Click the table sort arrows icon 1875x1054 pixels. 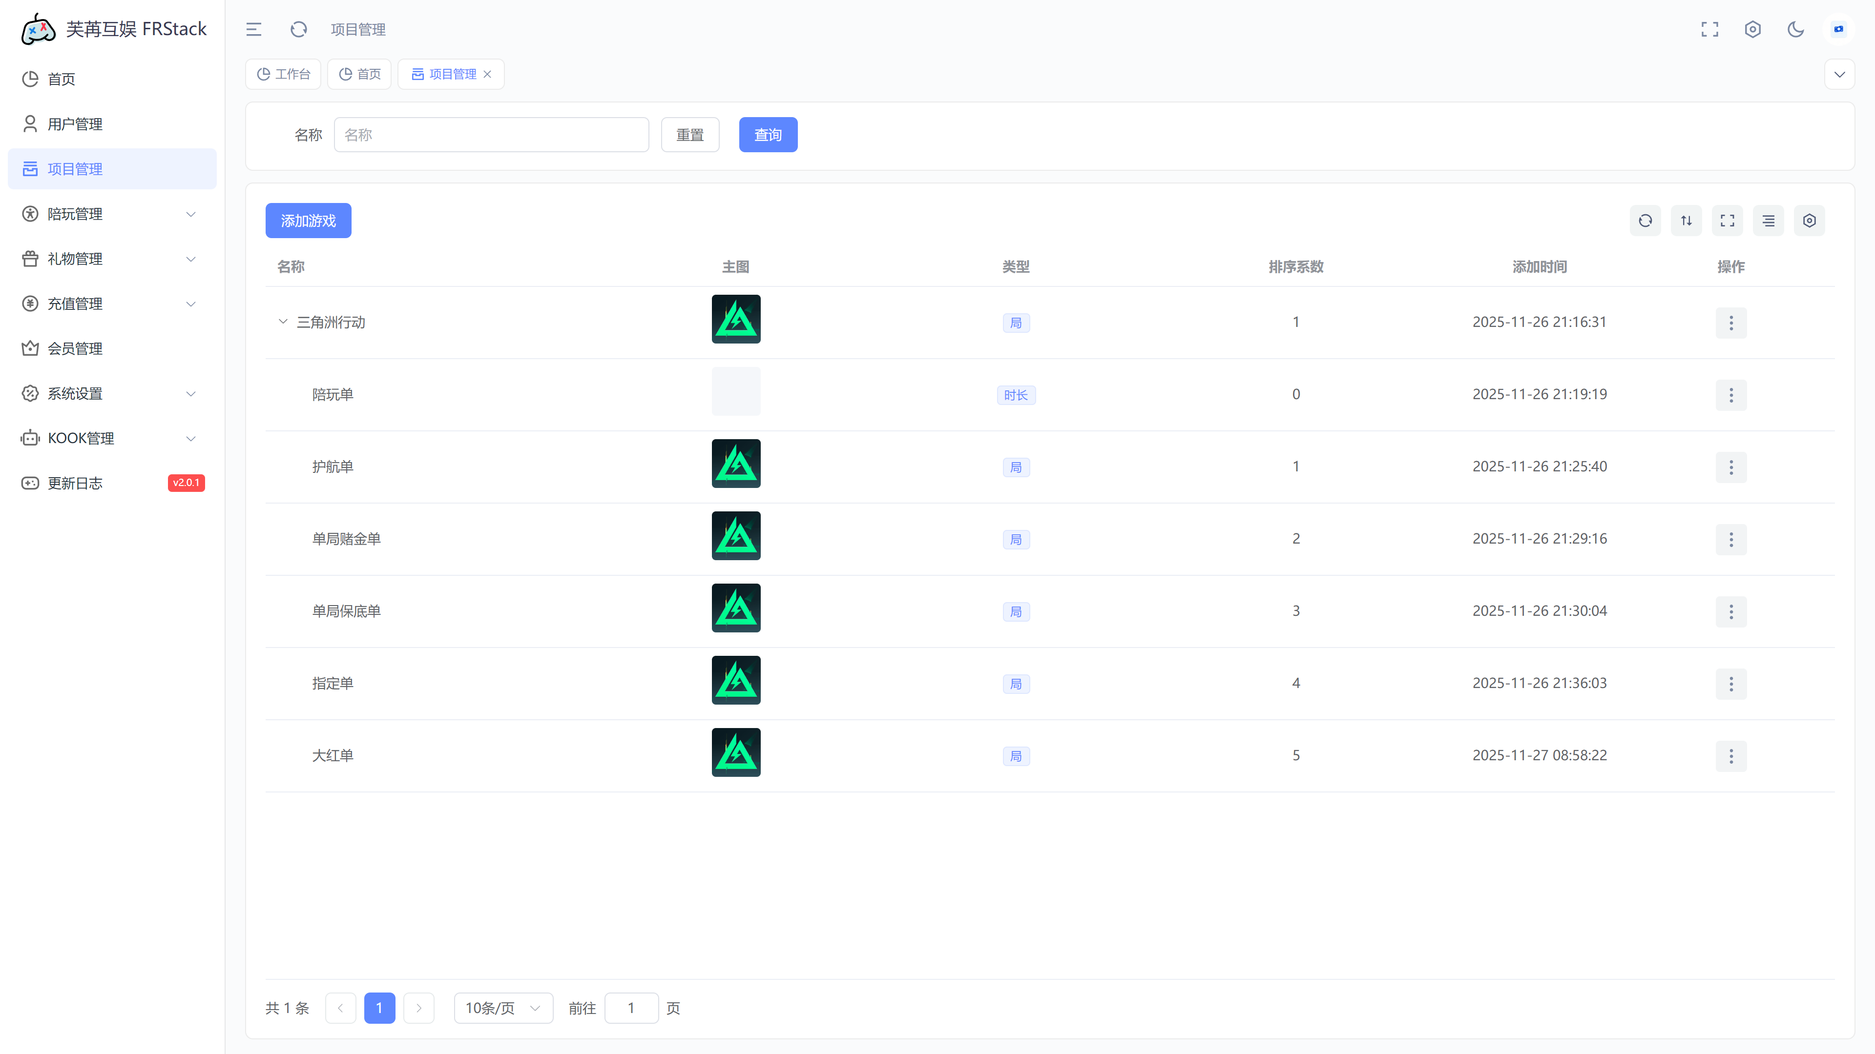coord(1686,221)
